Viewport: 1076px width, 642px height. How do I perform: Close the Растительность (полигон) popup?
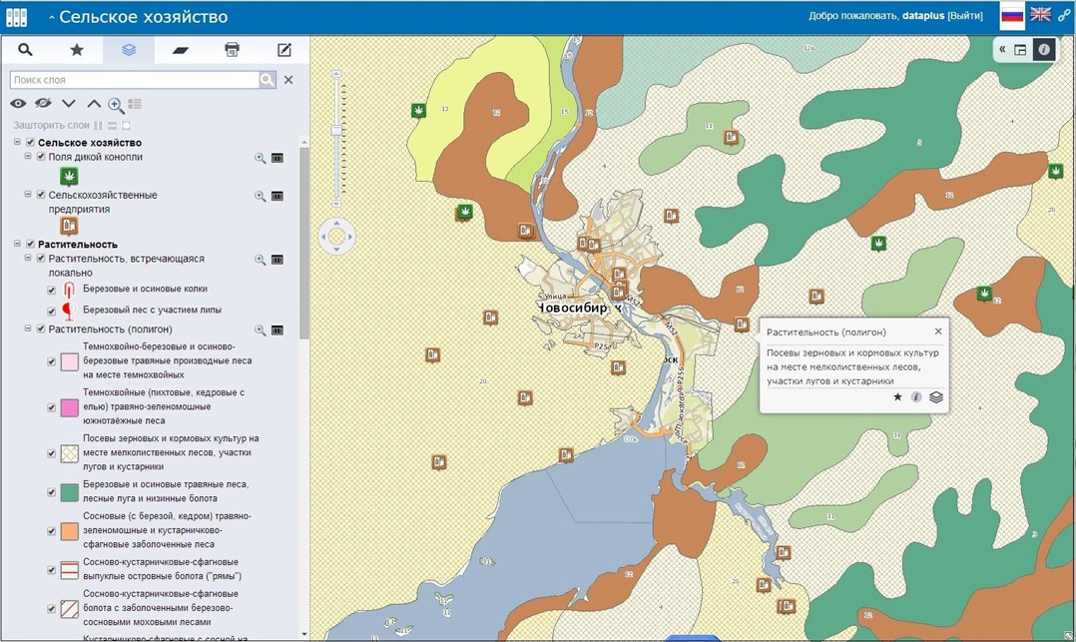point(938,331)
